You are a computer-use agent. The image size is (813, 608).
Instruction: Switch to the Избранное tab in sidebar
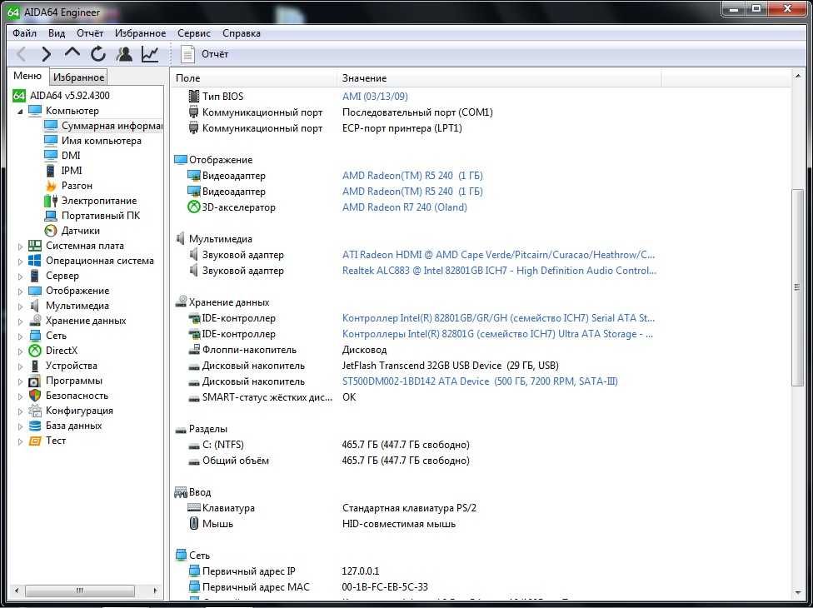[x=79, y=77]
